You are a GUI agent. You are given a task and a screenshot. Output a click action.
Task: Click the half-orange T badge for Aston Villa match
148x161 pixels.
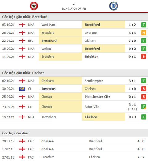(x=144, y=107)
